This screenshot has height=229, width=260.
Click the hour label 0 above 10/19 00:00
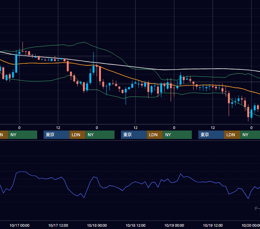(174, 128)
